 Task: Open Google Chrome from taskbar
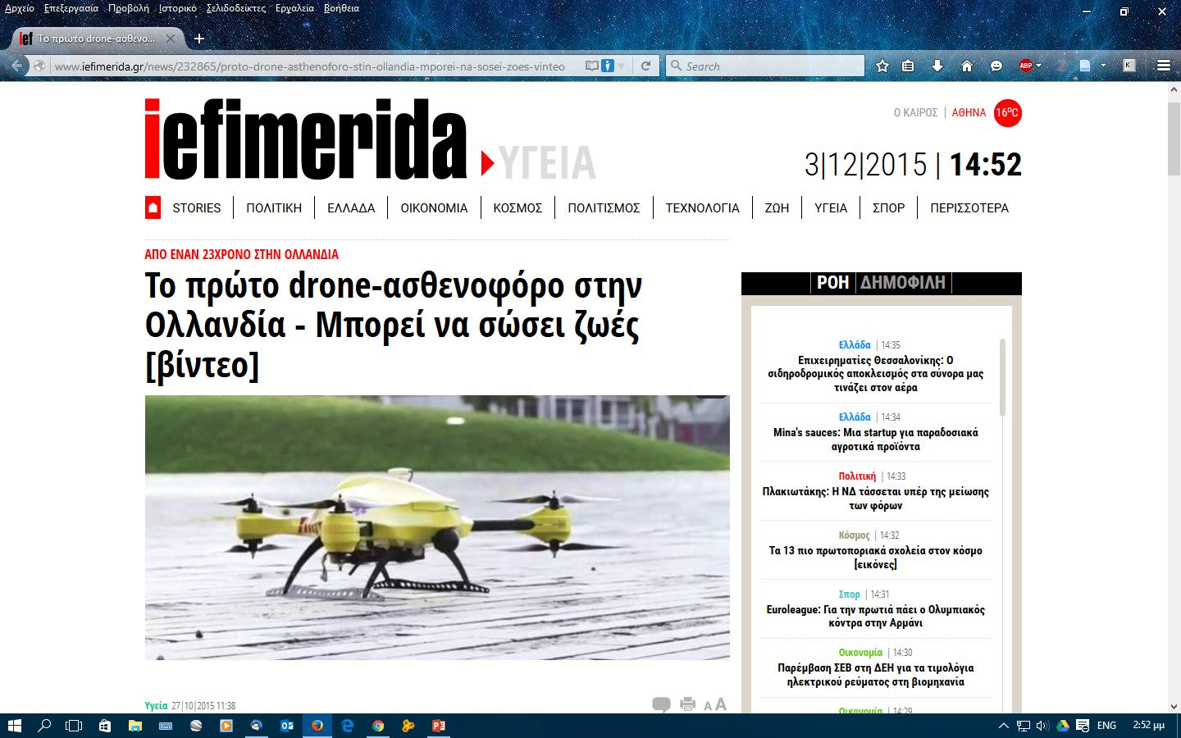pyautogui.click(x=378, y=726)
